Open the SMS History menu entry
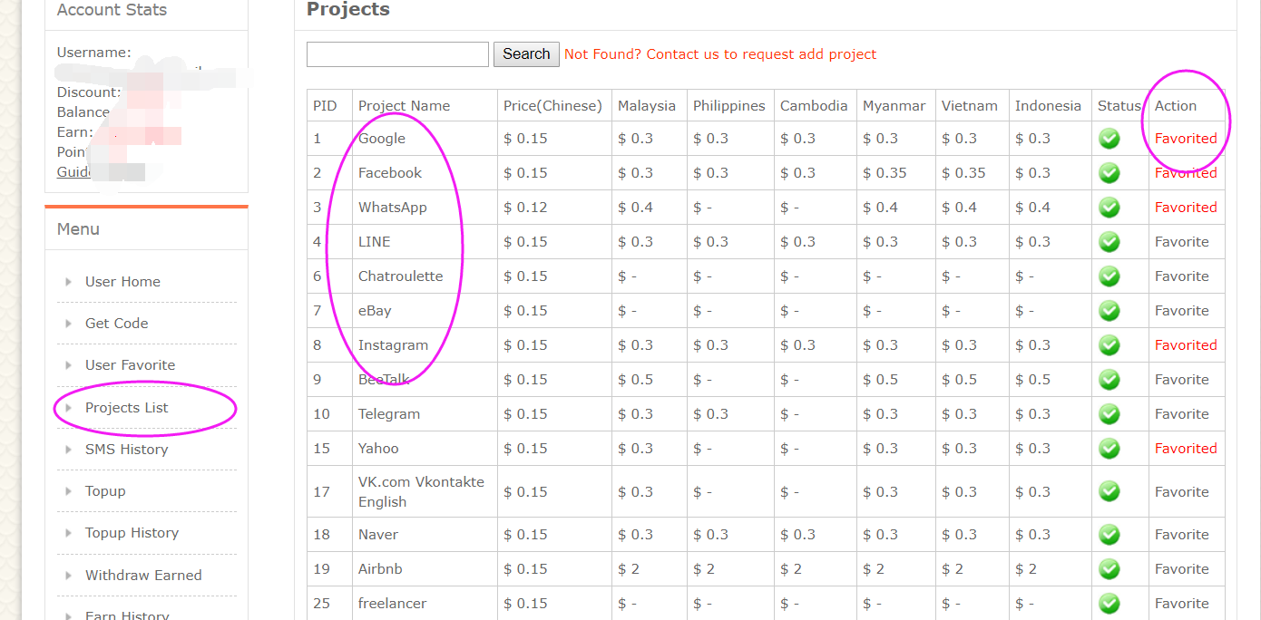 (x=126, y=450)
